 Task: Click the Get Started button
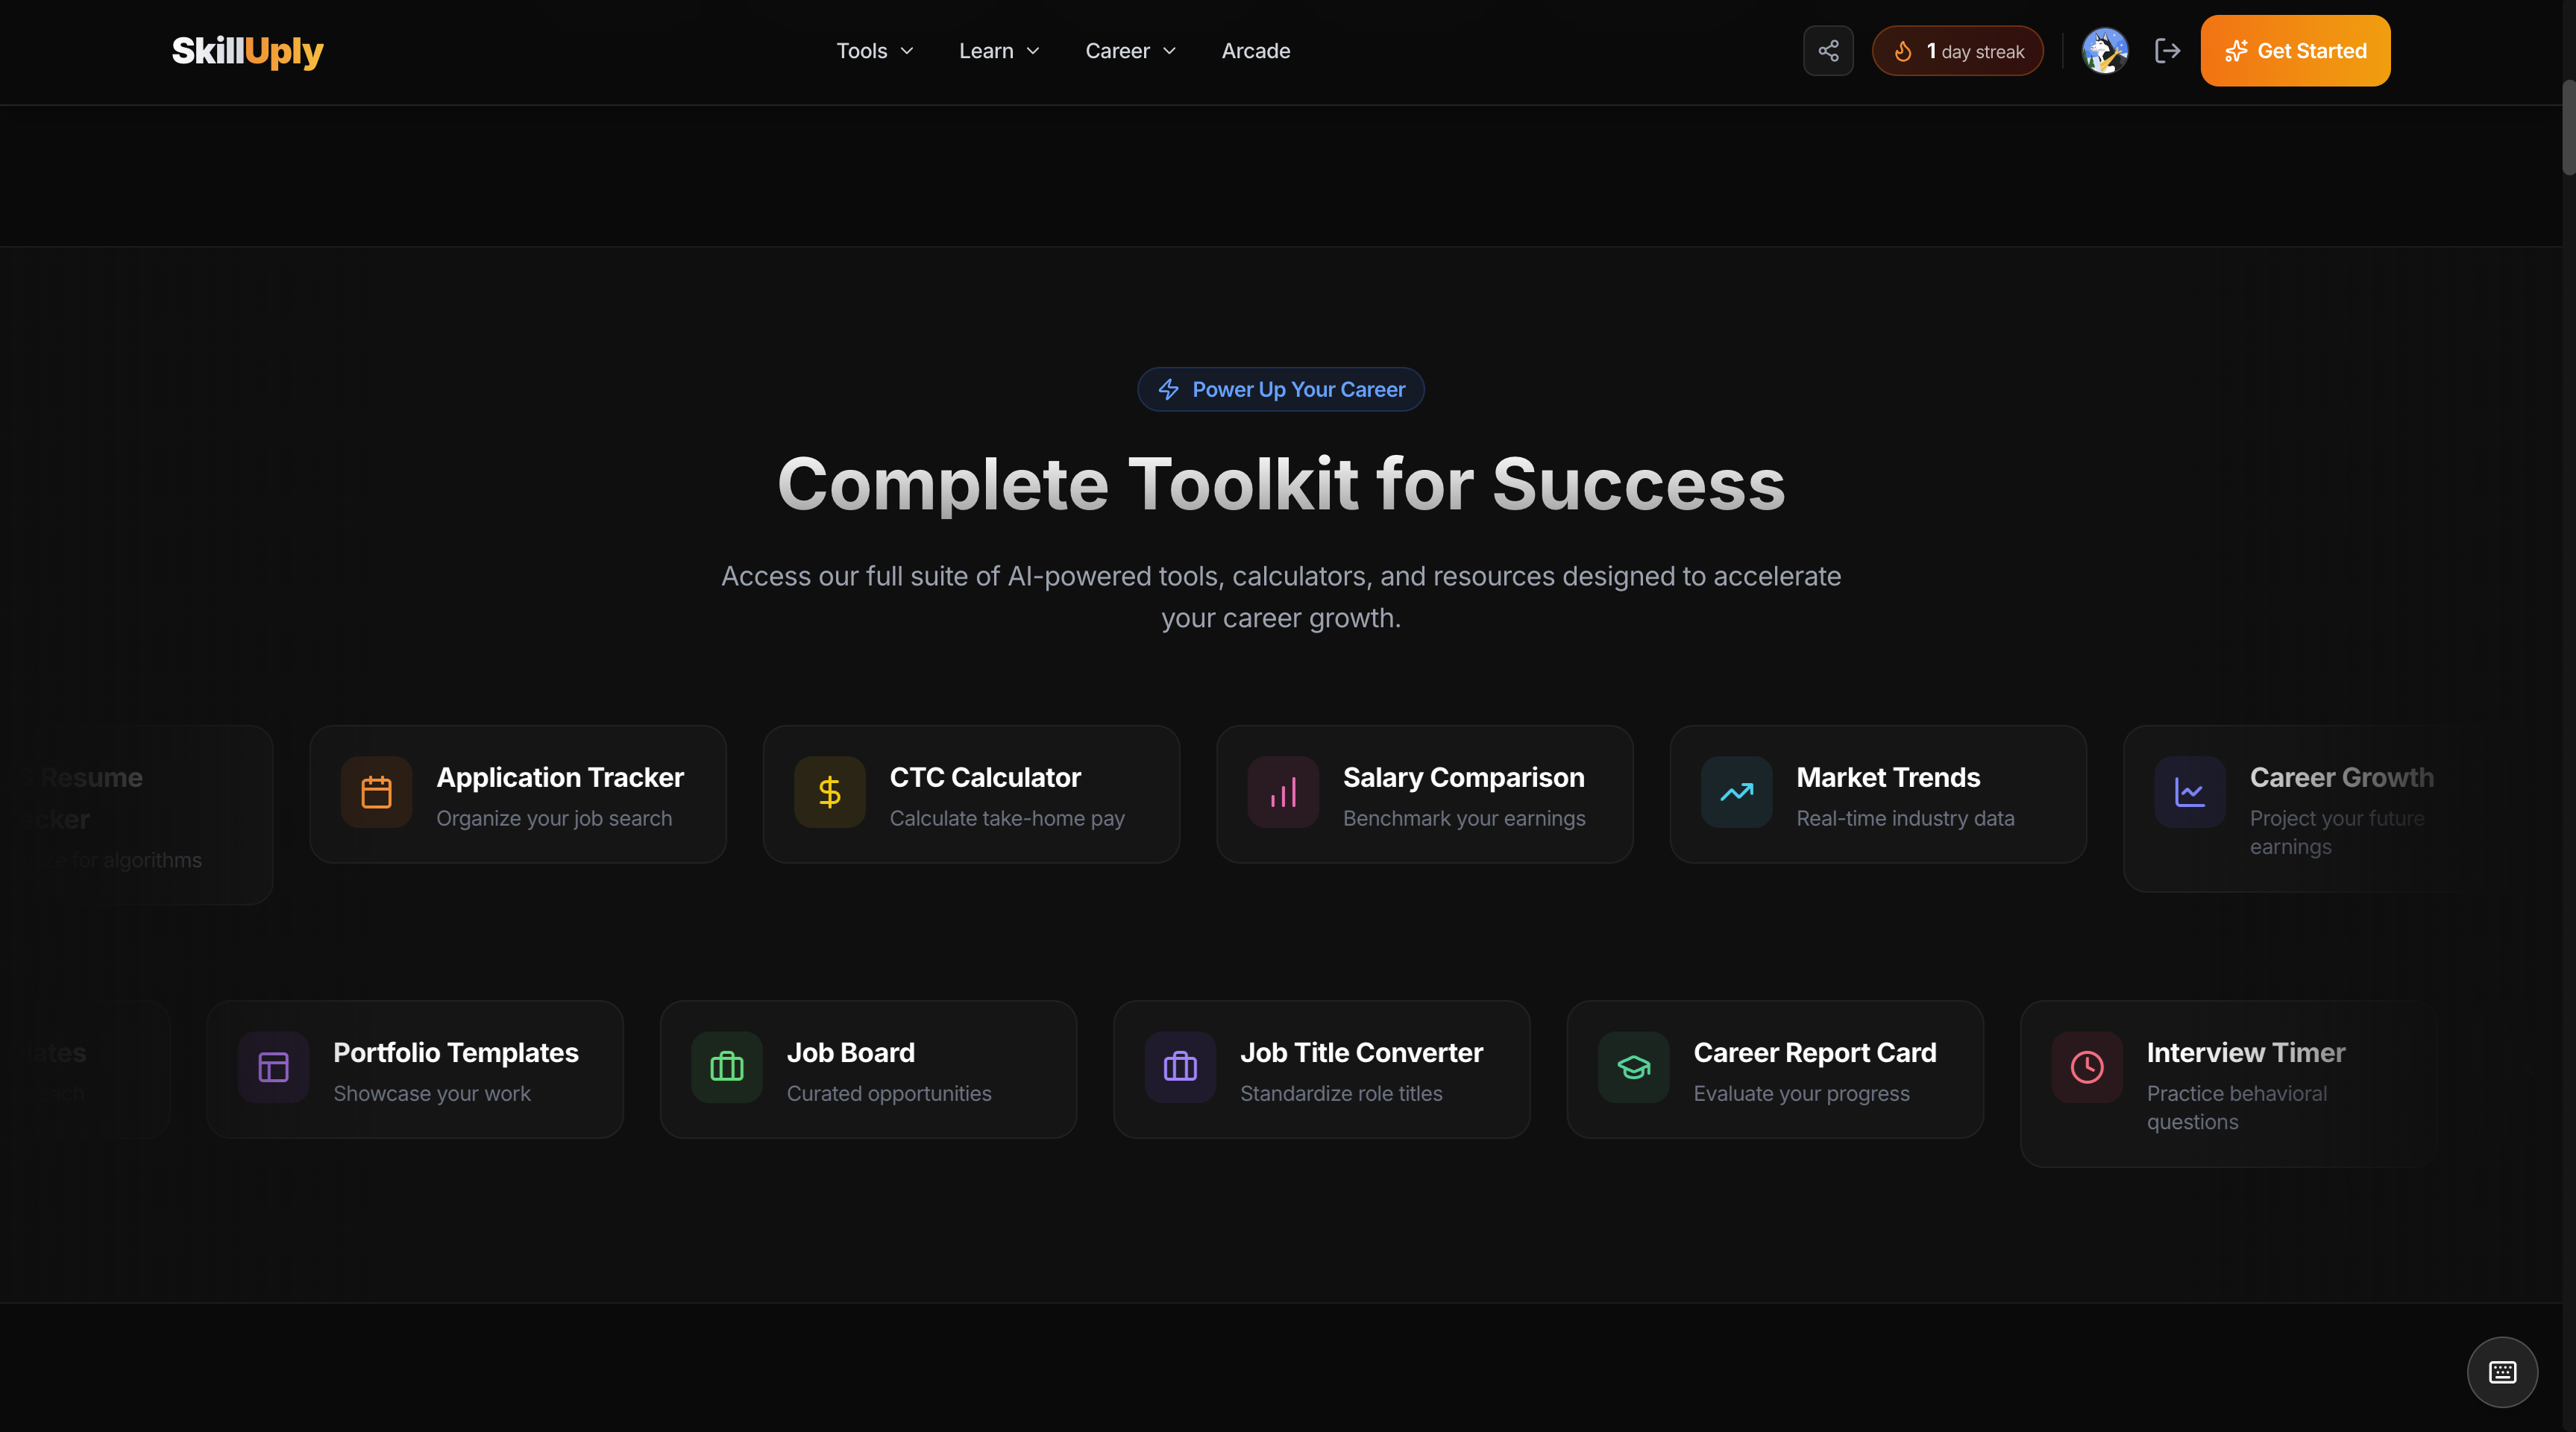[2295, 51]
